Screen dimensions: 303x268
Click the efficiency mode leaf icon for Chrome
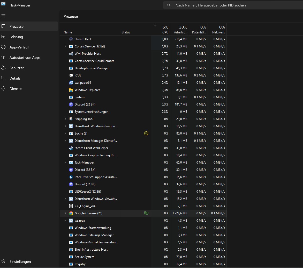[x=146, y=213]
